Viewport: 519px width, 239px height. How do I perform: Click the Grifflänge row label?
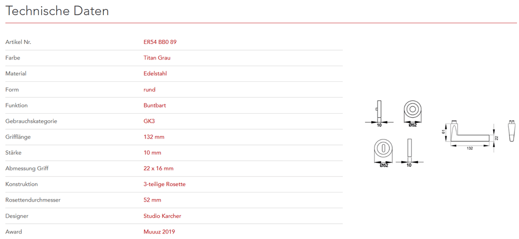click(x=20, y=137)
